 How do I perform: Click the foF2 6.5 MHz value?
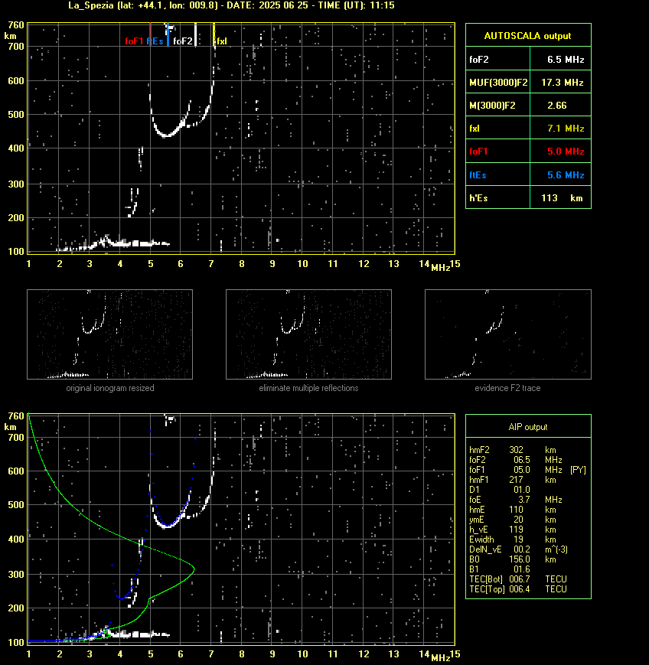click(566, 60)
